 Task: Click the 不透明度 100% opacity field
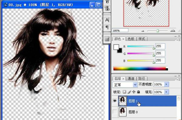pos(159,85)
